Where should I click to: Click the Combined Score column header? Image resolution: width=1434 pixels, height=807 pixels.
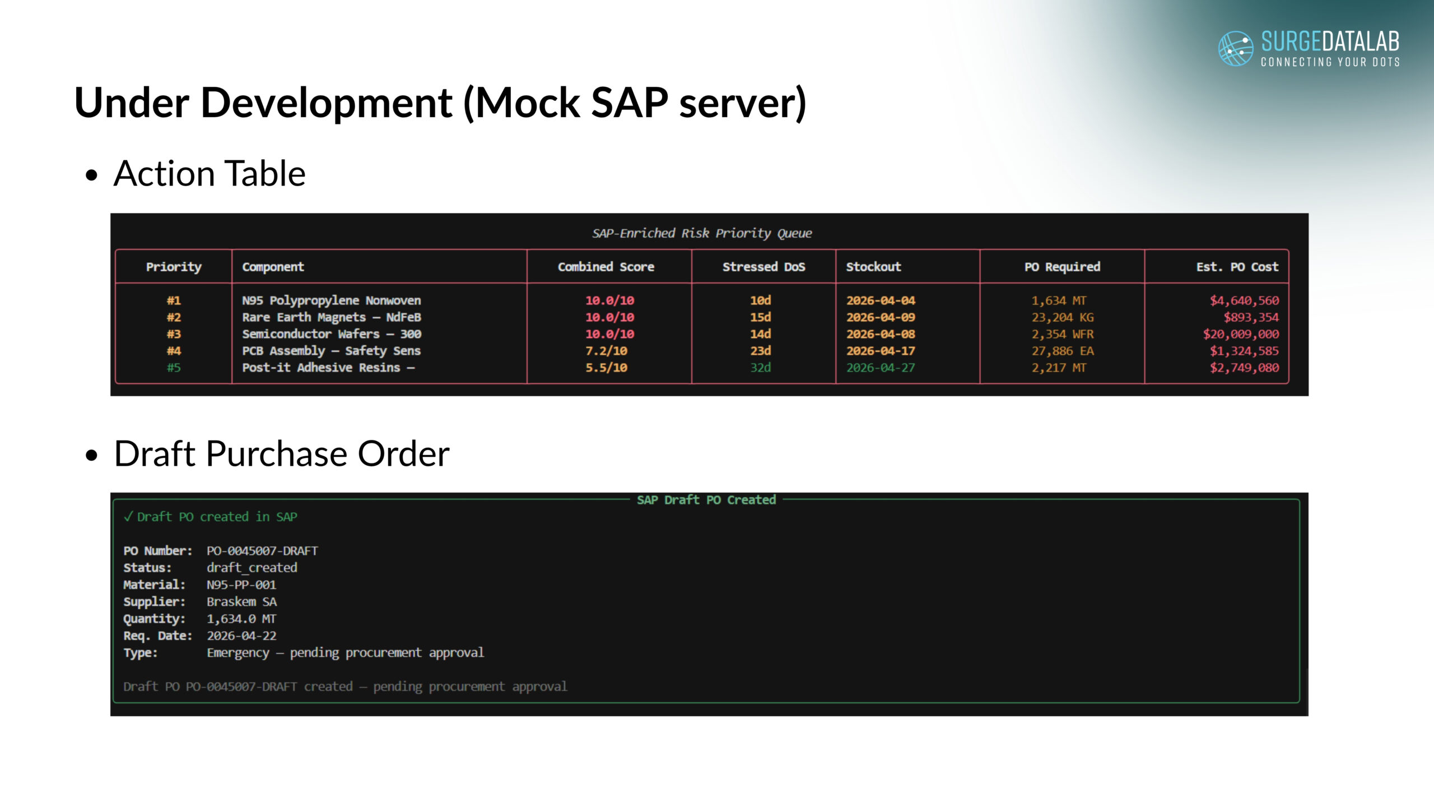(x=606, y=267)
